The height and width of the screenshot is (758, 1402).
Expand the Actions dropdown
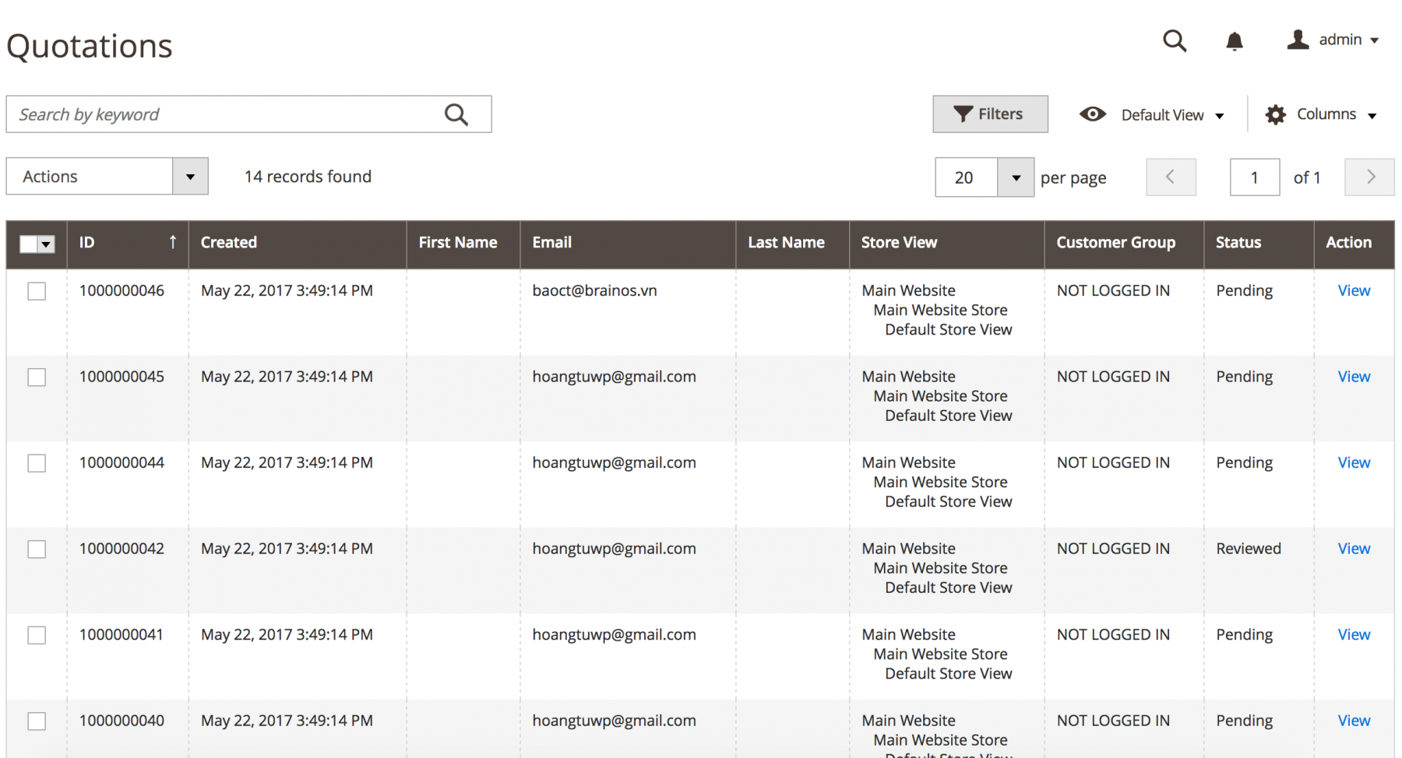(190, 177)
